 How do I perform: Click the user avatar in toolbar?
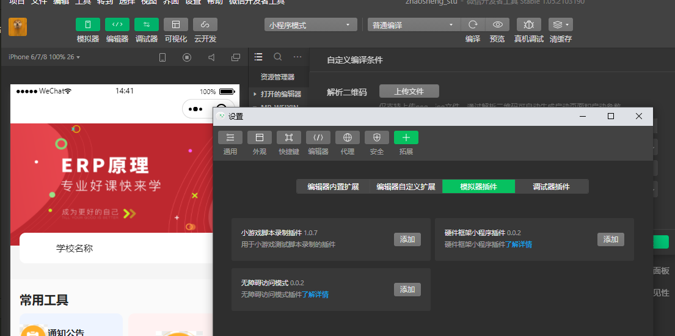coord(18,27)
